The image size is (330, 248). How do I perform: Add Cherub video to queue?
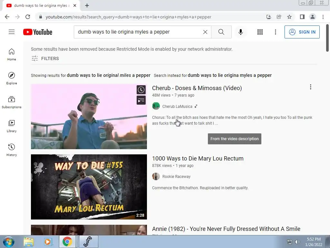tap(141, 100)
